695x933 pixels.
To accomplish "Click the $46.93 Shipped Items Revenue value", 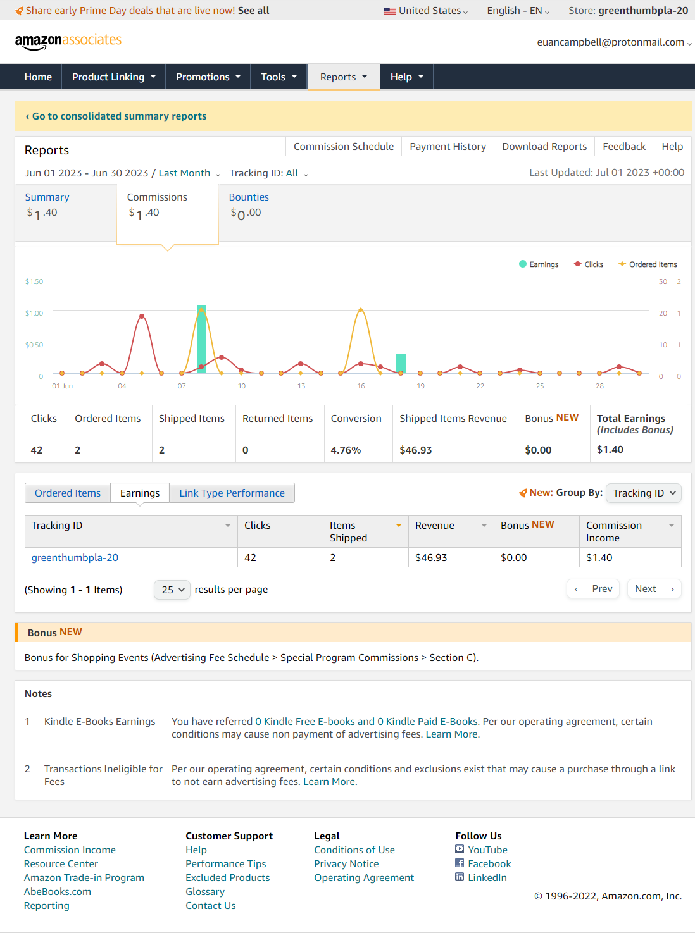I will pyautogui.click(x=416, y=450).
